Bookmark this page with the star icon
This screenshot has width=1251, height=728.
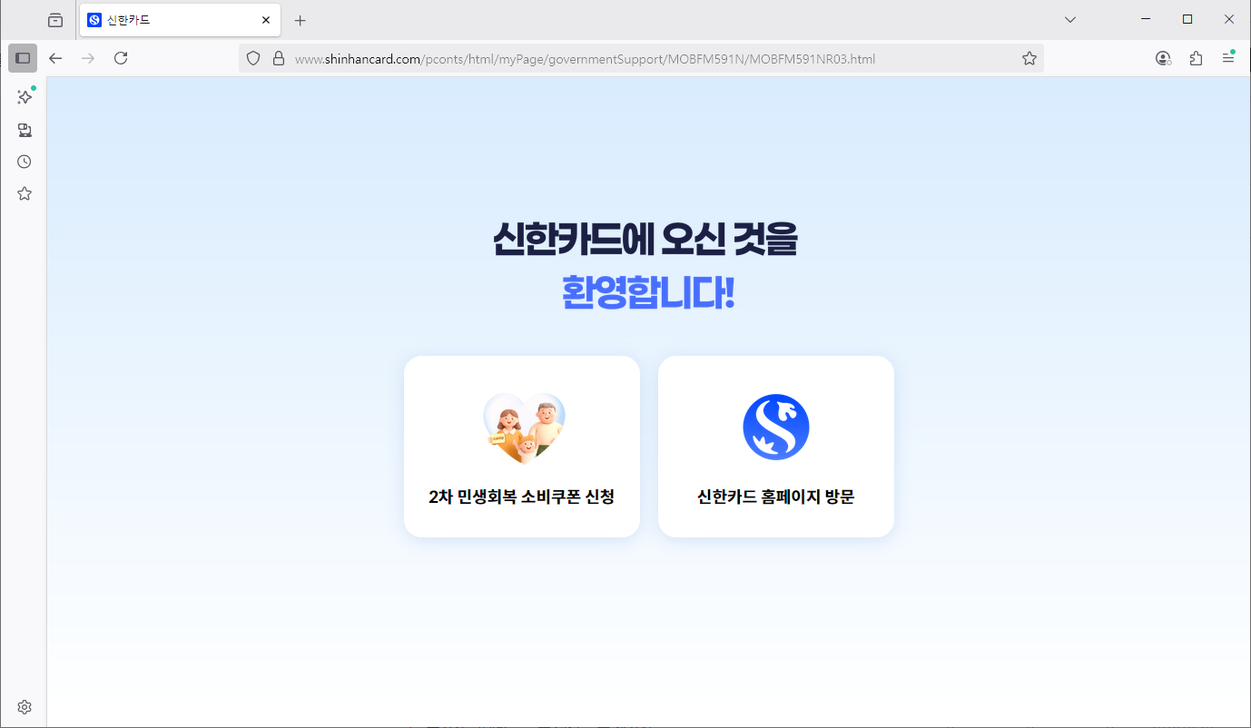(1029, 57)
